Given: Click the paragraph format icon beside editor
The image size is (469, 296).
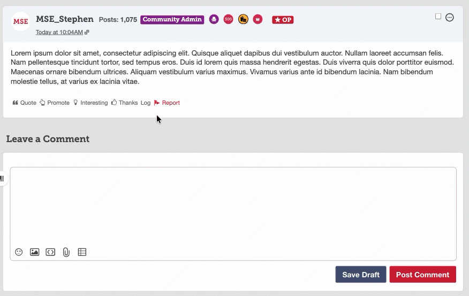Looking at the screenshot, I should 3,178.
